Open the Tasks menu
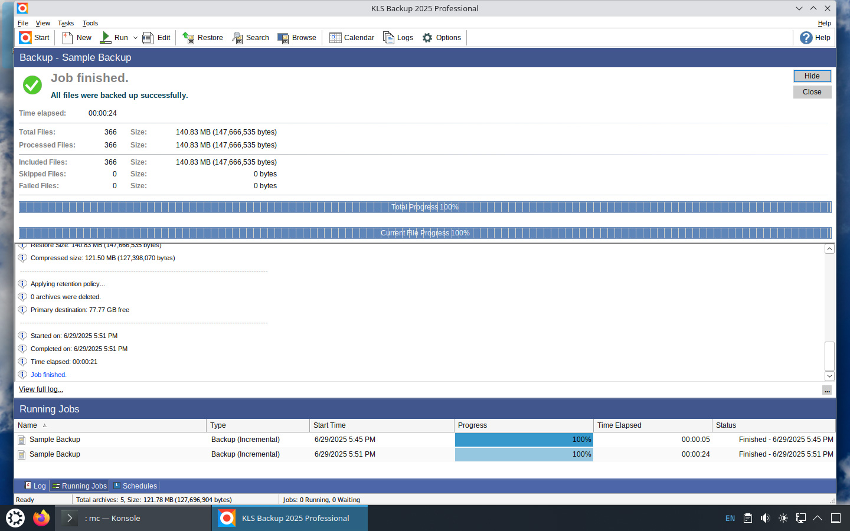Viewport: 850px width, 531px height. pyautogui.click(x=66, y=23)
